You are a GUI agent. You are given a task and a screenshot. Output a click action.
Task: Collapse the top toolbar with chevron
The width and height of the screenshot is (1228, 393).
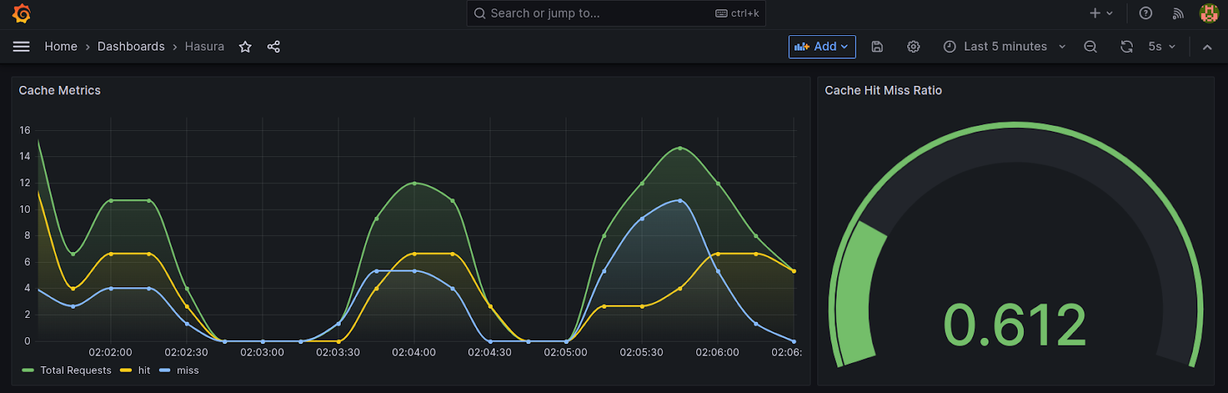1207,47
